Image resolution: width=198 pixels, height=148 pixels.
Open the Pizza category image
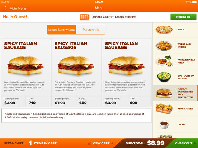click(x=164, y=30)
